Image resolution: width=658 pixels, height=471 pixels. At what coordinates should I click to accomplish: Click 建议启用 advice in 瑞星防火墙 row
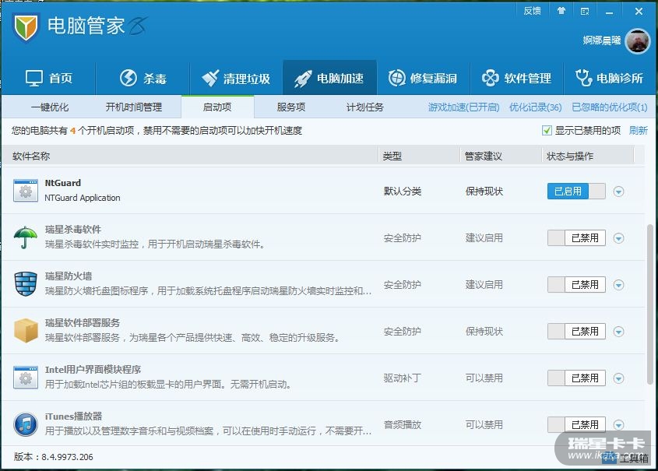click(x=484, y=285)
